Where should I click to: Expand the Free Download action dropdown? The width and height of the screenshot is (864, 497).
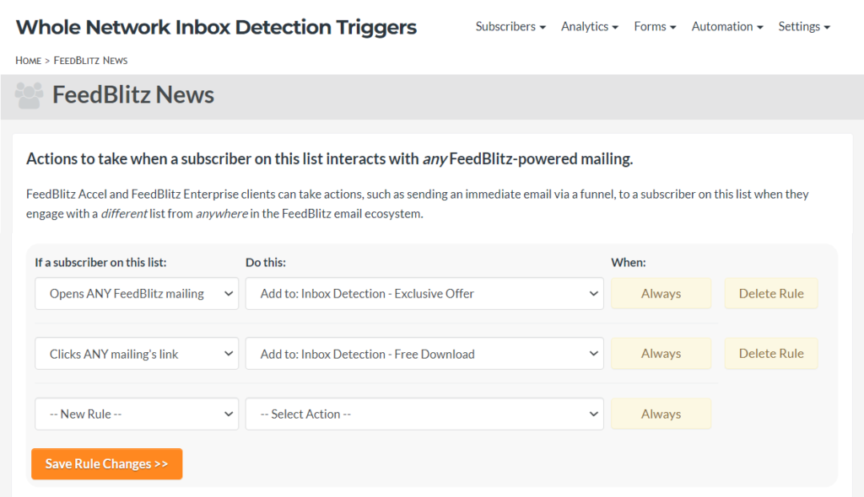[x=424, y=353]
